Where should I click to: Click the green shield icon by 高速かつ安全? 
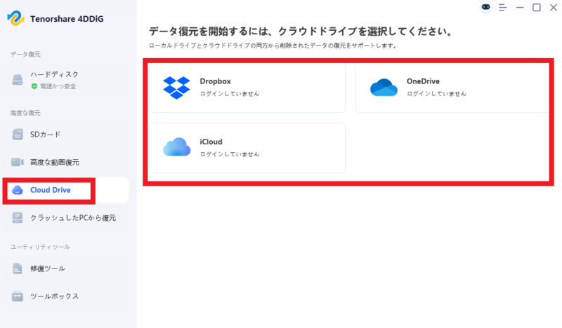tap(34, 86)
